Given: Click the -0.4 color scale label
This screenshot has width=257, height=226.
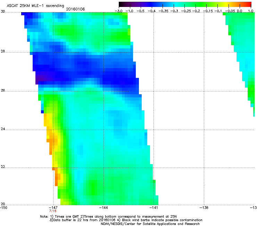Looking at the screenshot, I should point(152,11).
